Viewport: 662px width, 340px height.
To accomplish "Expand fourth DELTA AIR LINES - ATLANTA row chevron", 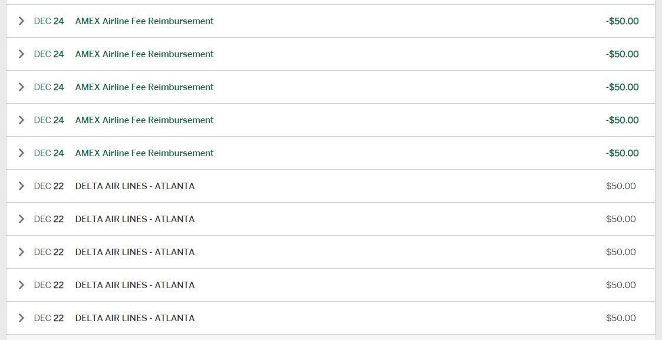I will [x=22, y=285].
